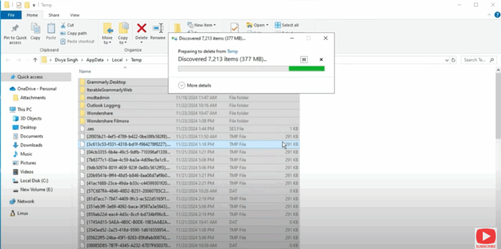The height and width of the screenshot is (249, 501).
Task: Open the Attachments folder in sidebar
Action: [x=33, y=98]
